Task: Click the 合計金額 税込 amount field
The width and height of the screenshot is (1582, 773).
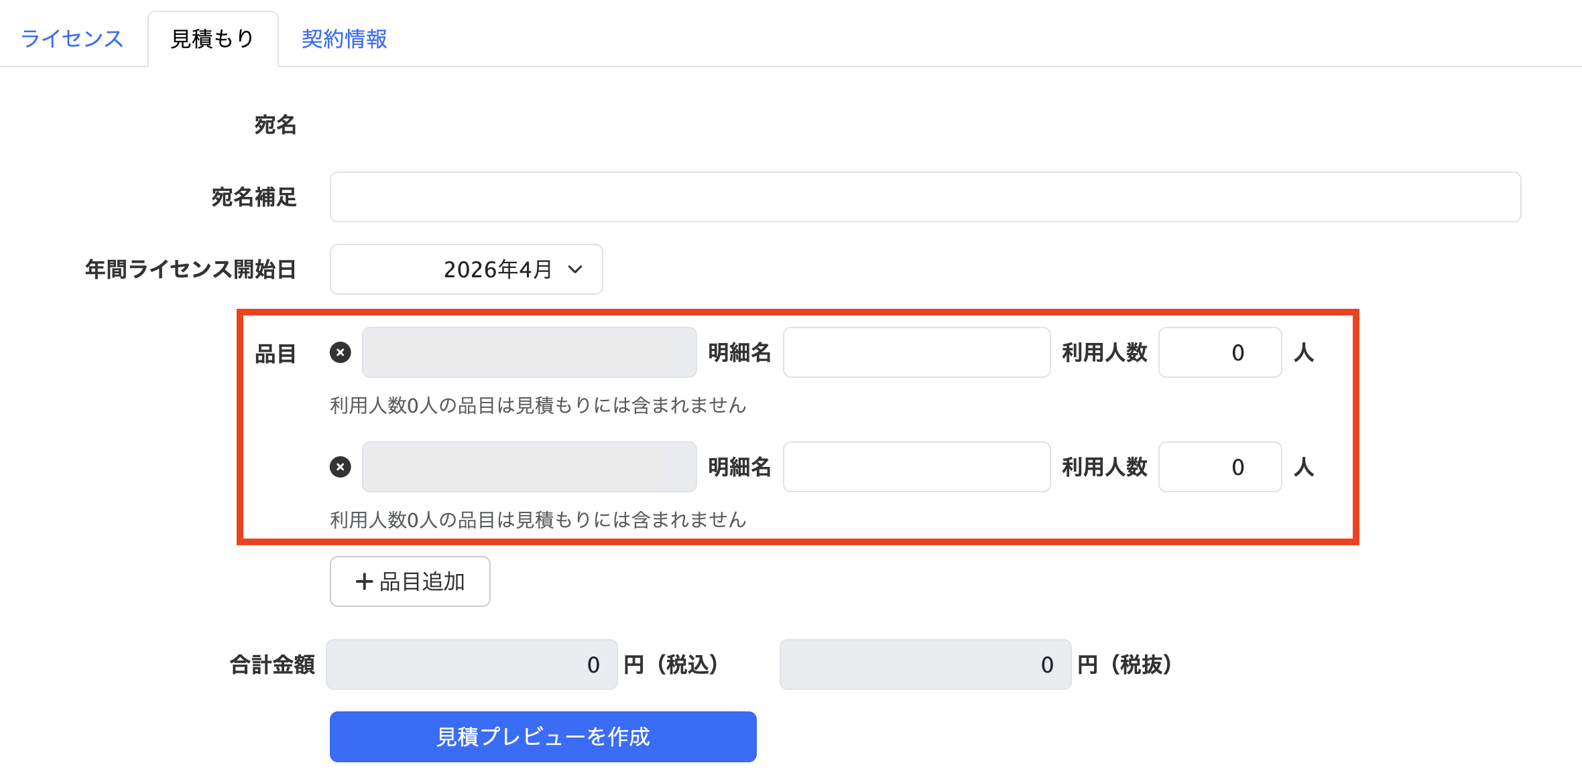Action: click(x=471, y=664)
